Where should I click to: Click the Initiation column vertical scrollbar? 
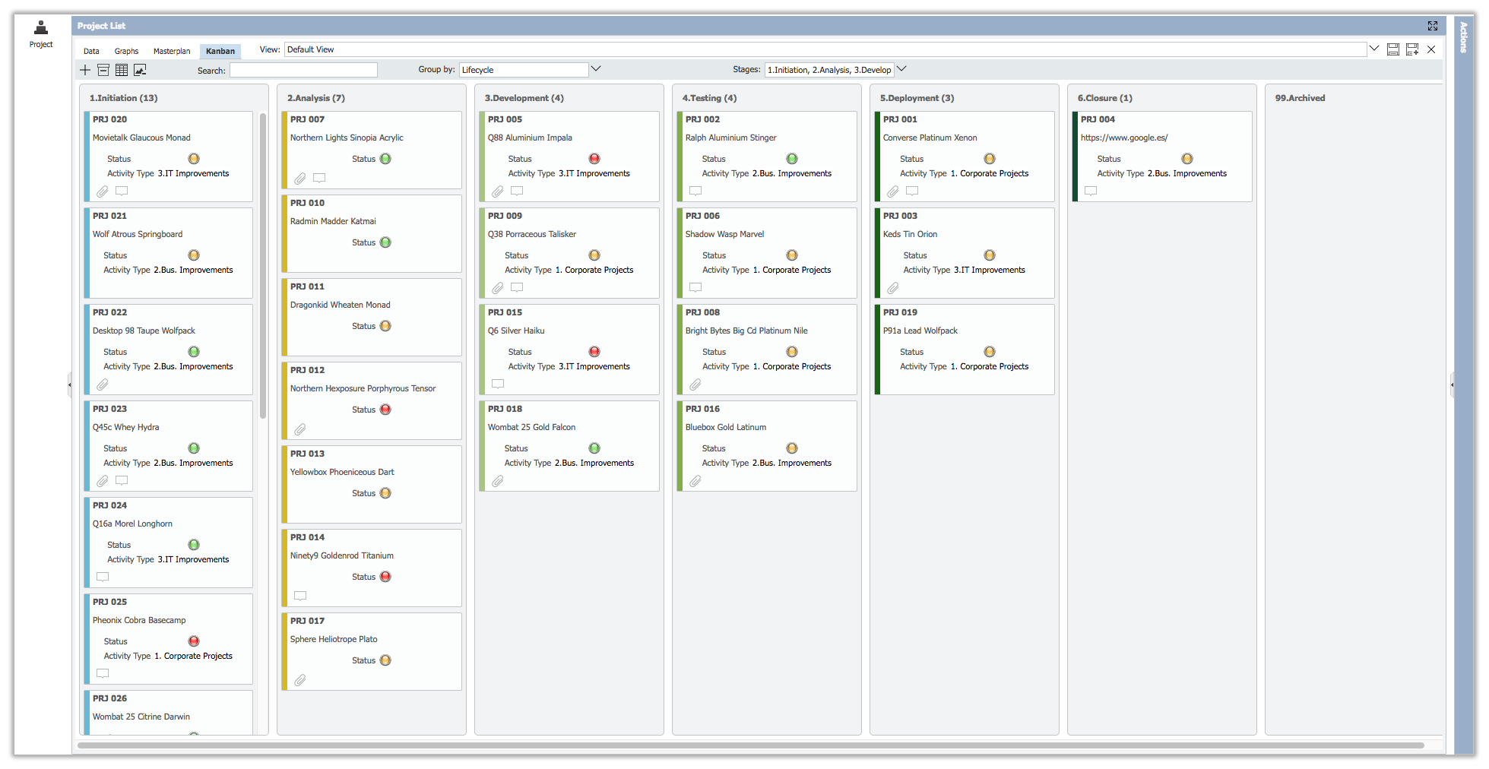tap(263, 266)
